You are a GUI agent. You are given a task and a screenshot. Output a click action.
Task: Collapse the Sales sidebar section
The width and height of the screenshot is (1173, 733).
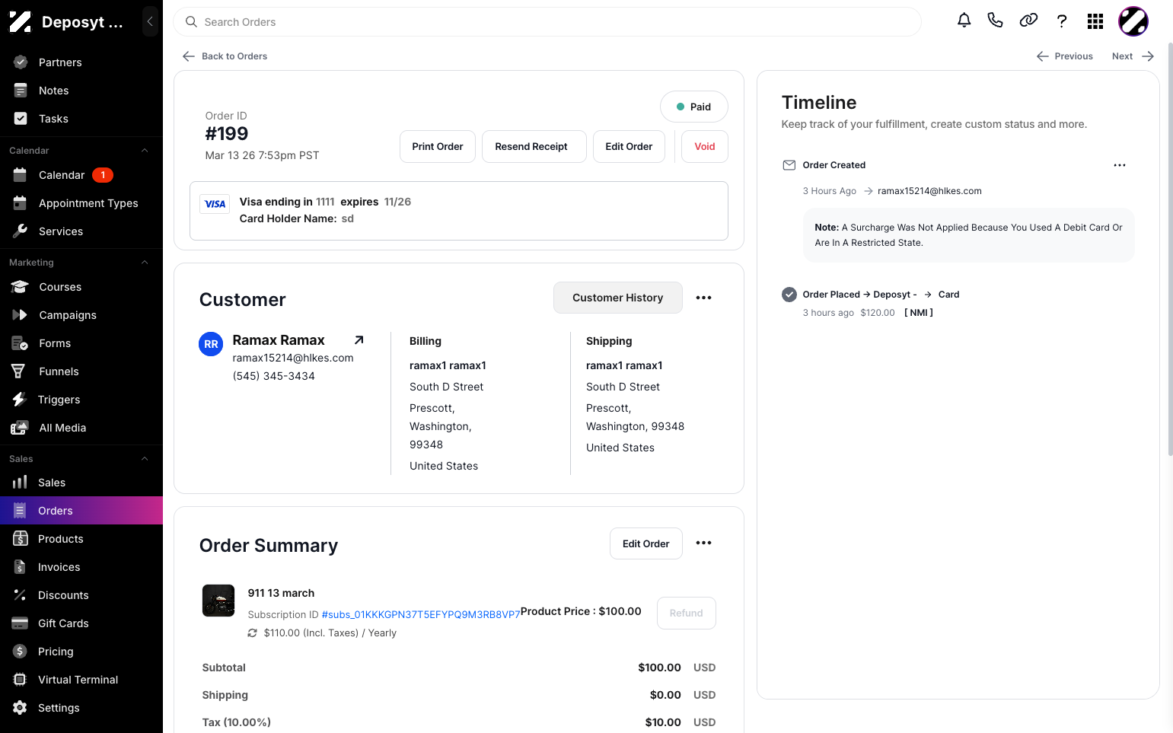pos(145,459)
